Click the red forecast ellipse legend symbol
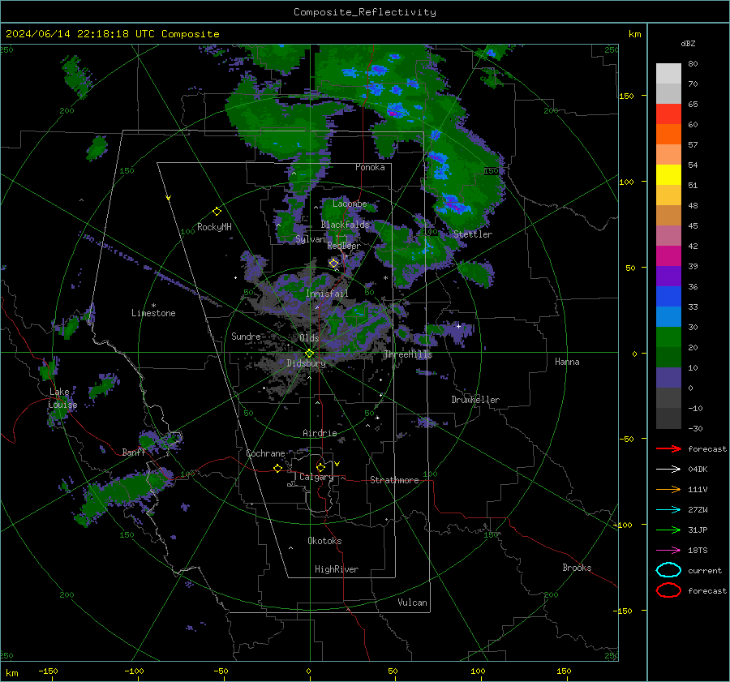Screen dimensions: 730x682 pos(668,590)
